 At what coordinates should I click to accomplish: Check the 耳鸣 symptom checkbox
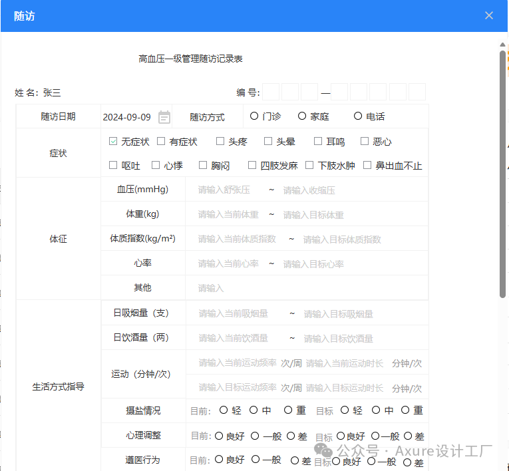(x=318, y=141)
